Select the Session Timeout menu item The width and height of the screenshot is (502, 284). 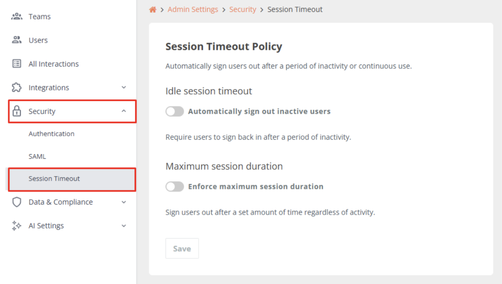click(x=72, y=179)
